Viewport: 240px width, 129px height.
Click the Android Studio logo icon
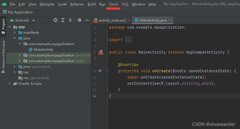click(x=4, y=4)
